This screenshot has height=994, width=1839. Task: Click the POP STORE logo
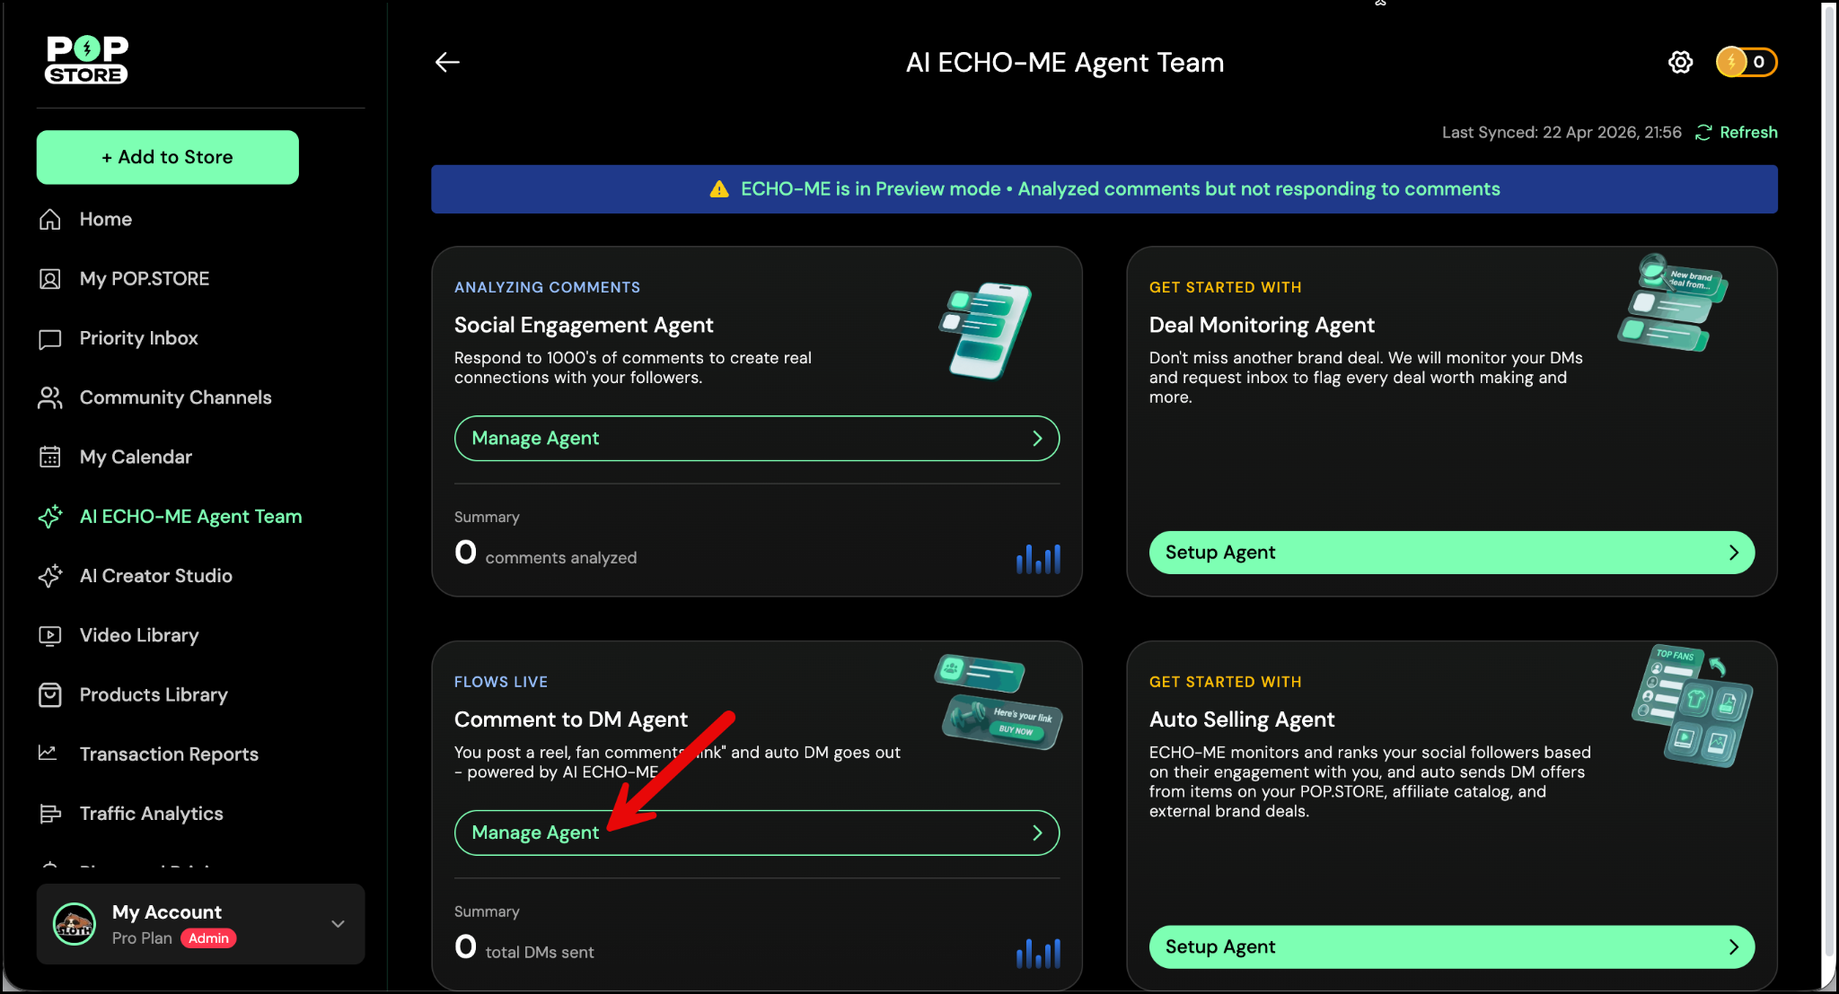[87, 59]
